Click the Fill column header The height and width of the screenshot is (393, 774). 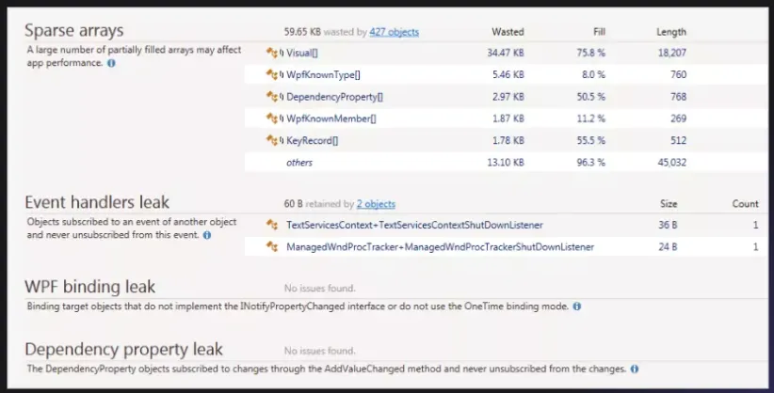pos(599,32)
